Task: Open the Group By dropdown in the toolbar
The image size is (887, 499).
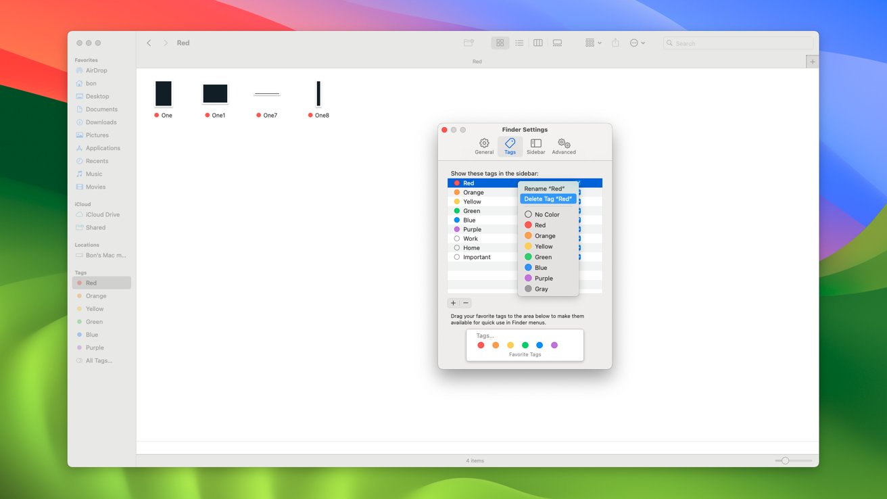Action: tap(593, 43)
